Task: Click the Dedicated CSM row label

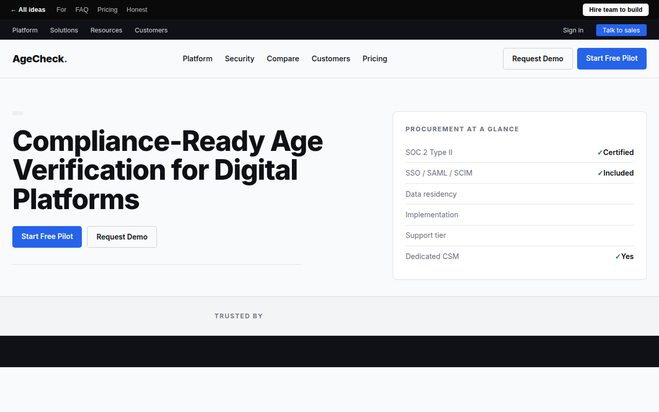Action: pyautogui.click(x=432, y=256)
